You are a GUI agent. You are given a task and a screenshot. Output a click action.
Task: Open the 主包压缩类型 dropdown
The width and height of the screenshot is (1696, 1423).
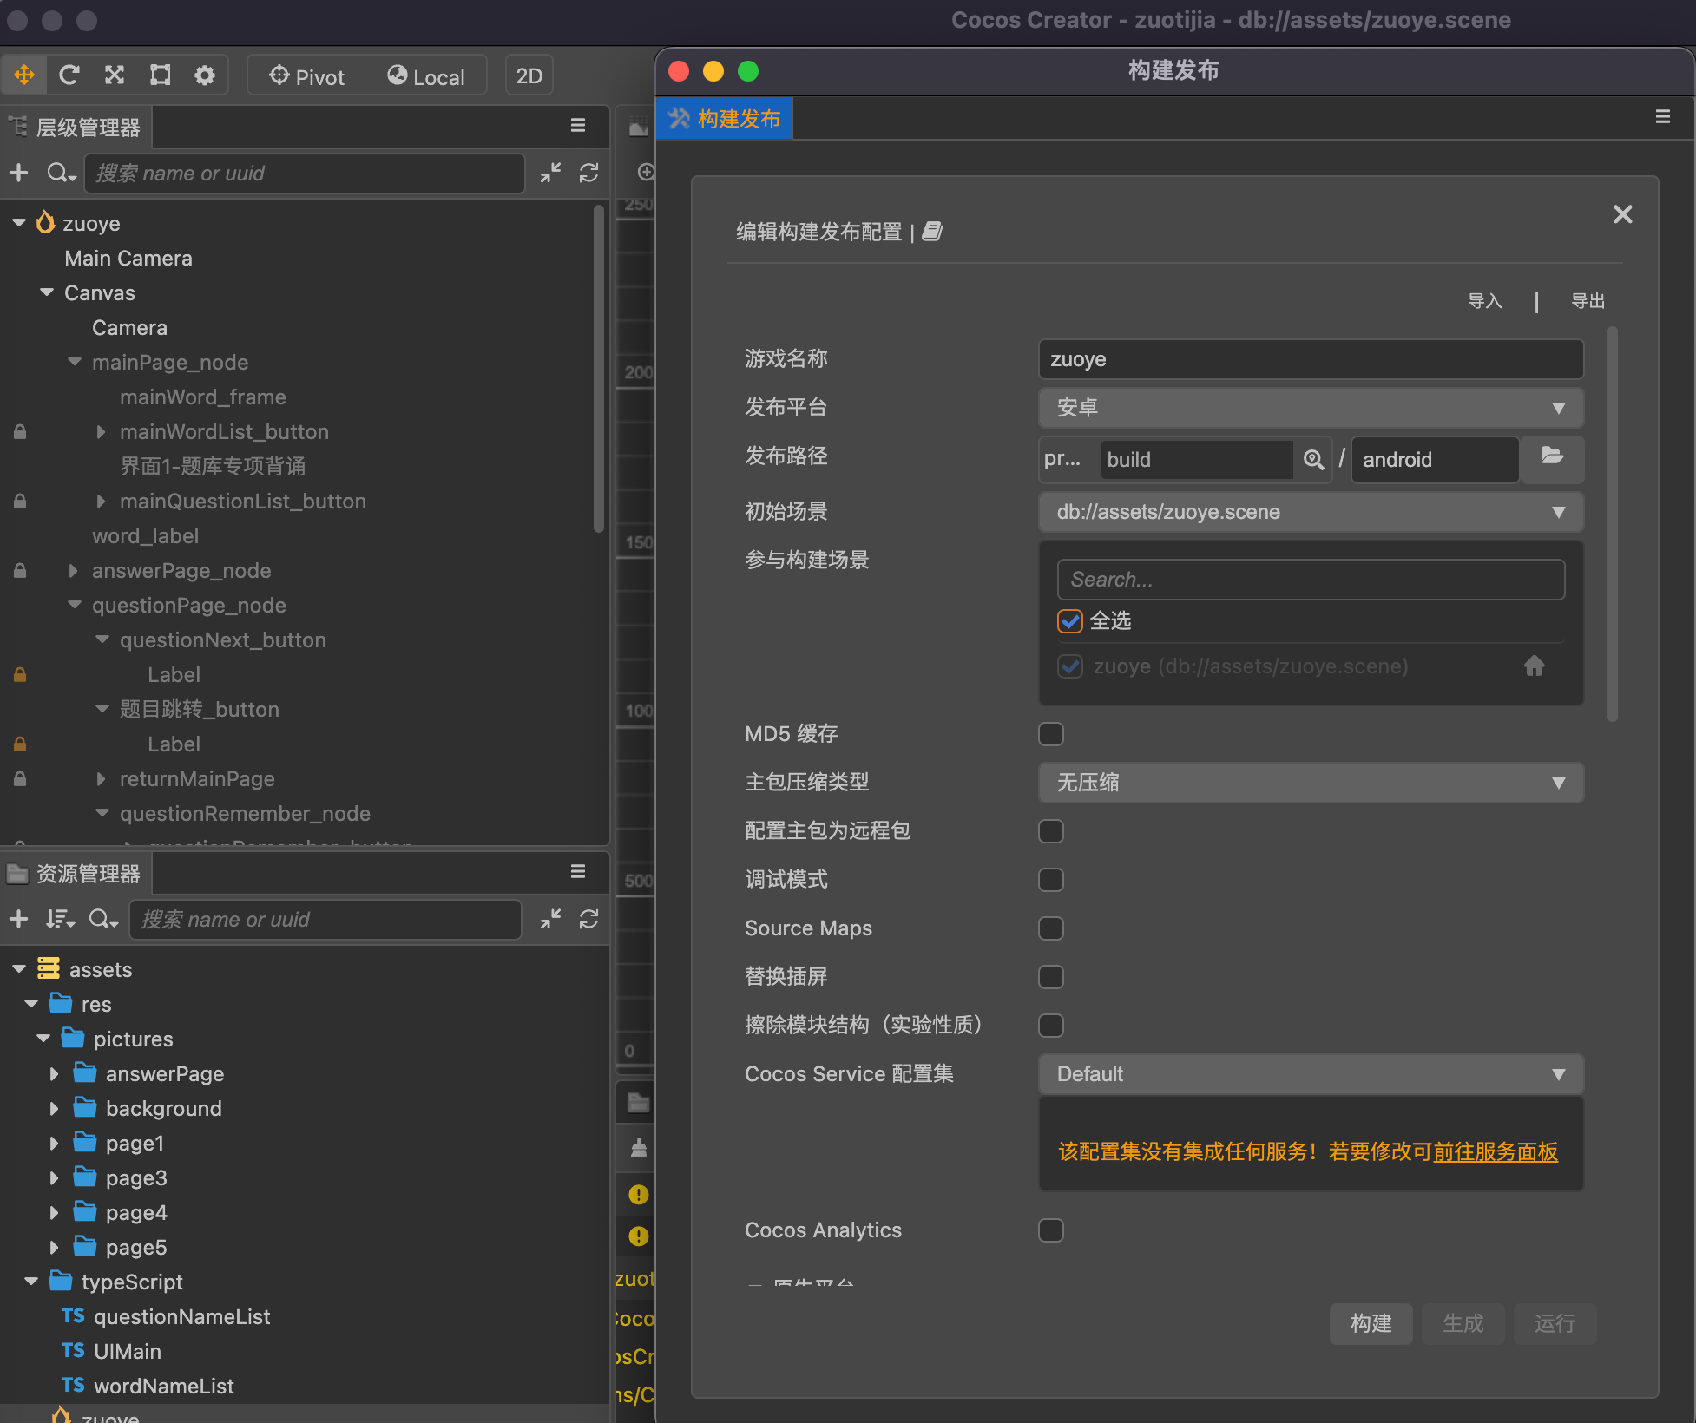[1311, 783]
